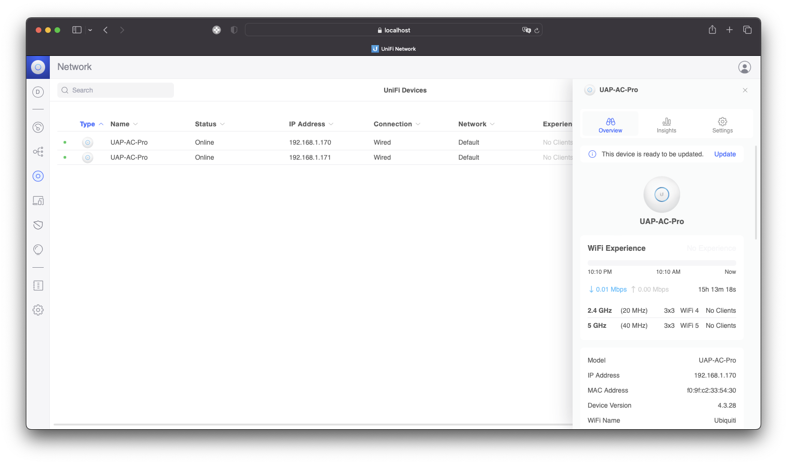Click the info icon in update notice

pos(592,154)
